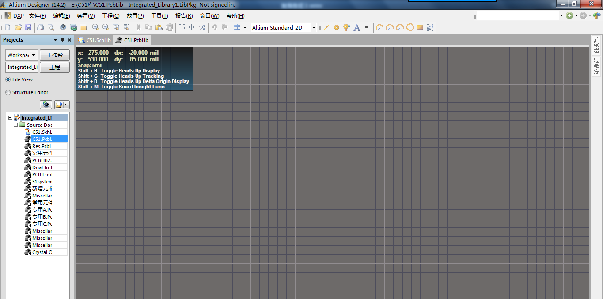Click the grid settings icon

coord(237,27)
